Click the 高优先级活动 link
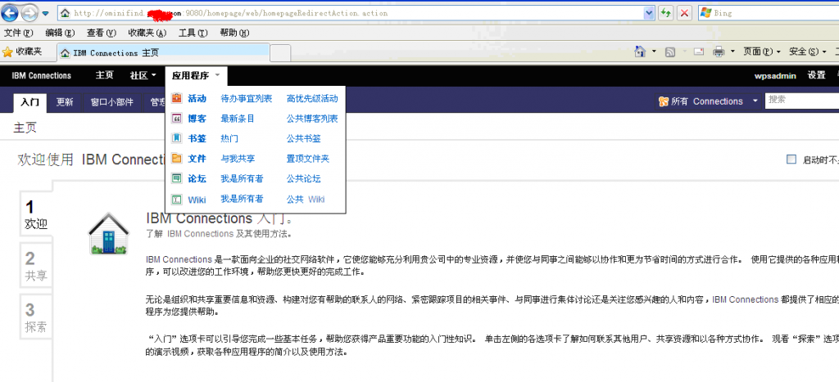 [312, 99]
